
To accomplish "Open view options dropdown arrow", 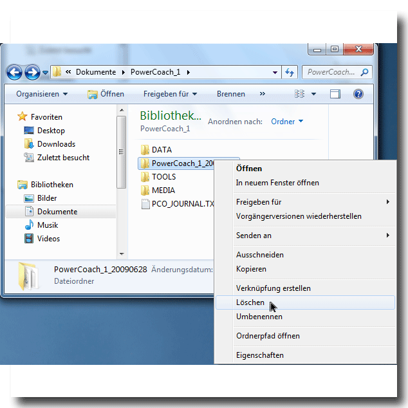I will tap(313, 94).
